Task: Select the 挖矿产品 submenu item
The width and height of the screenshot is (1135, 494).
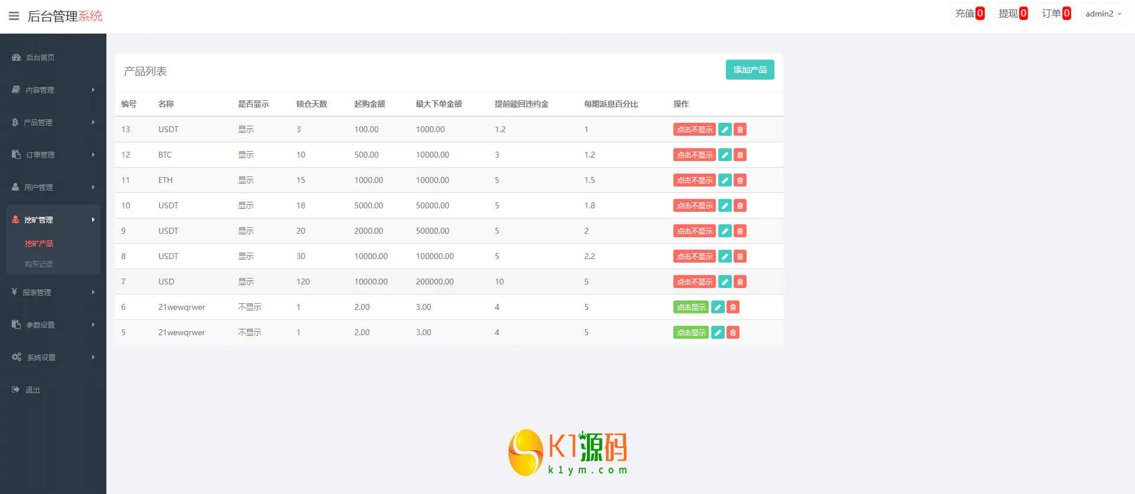Action: click(39, 243)
